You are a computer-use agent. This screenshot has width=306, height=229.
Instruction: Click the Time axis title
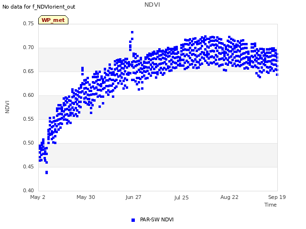click(x=271, y=205)
